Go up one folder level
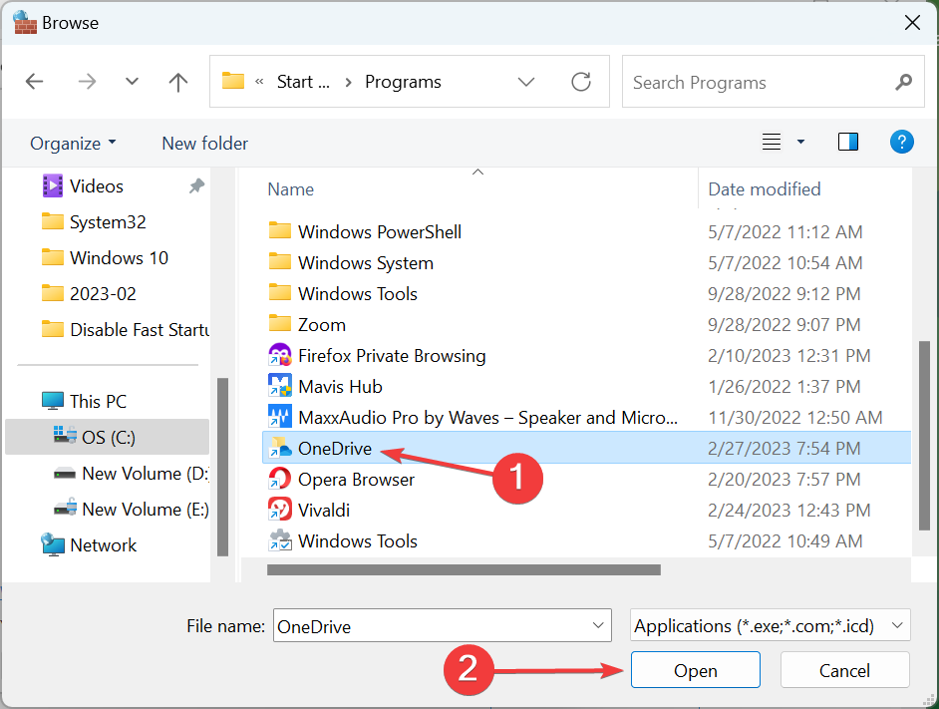Screen dimensions: 939x709 pyautogui.click(x=177, y=82)
